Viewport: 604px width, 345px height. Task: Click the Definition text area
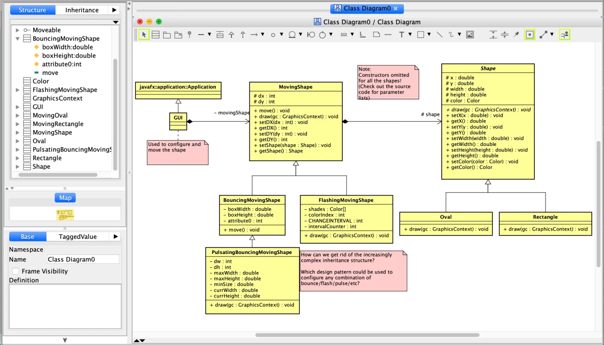point(65,307)
